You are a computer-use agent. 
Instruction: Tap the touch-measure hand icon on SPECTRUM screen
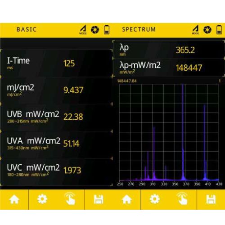click(x=183, y=199)
